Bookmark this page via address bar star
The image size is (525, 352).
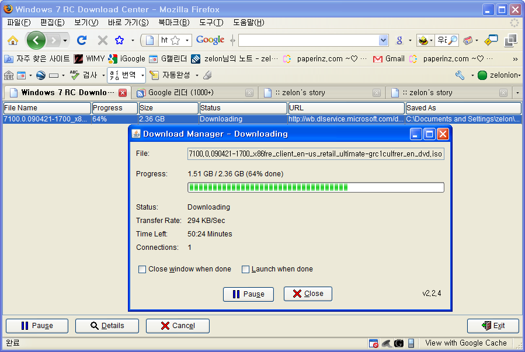pyautogui.click(x=175, y=40)
